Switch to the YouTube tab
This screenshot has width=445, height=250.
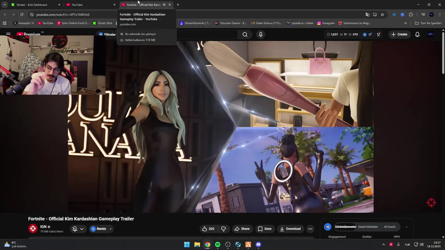click(91, 5)
